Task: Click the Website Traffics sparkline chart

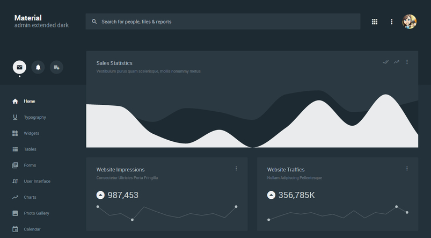Action: (x=338, y=213)
